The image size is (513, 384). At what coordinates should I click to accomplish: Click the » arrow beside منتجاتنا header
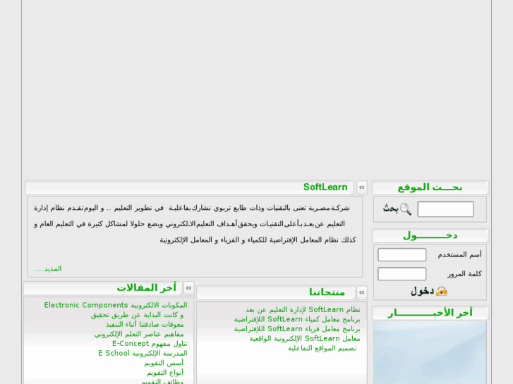click(x=362, y=292)
